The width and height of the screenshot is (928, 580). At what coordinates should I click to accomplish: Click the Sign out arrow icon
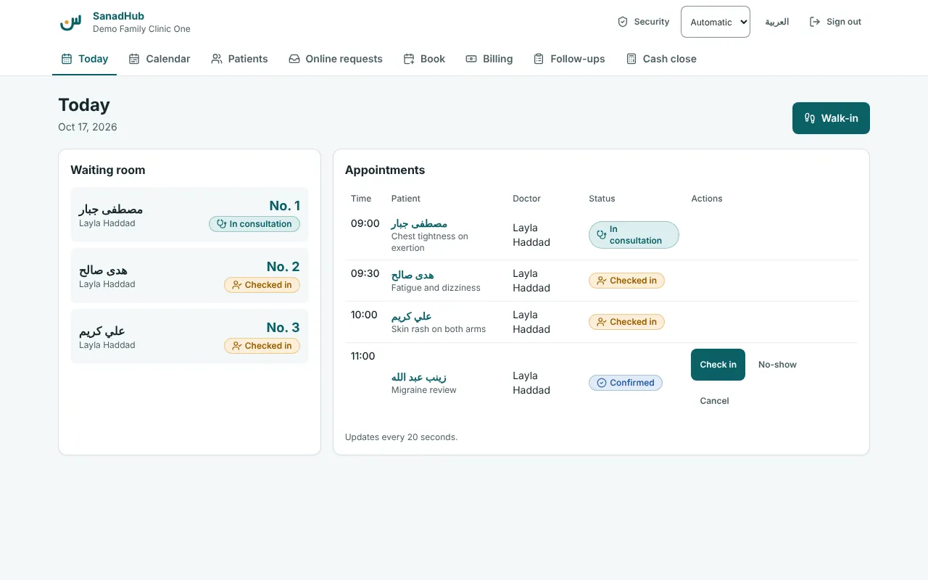pyautogui.click(x=815, y=22)
